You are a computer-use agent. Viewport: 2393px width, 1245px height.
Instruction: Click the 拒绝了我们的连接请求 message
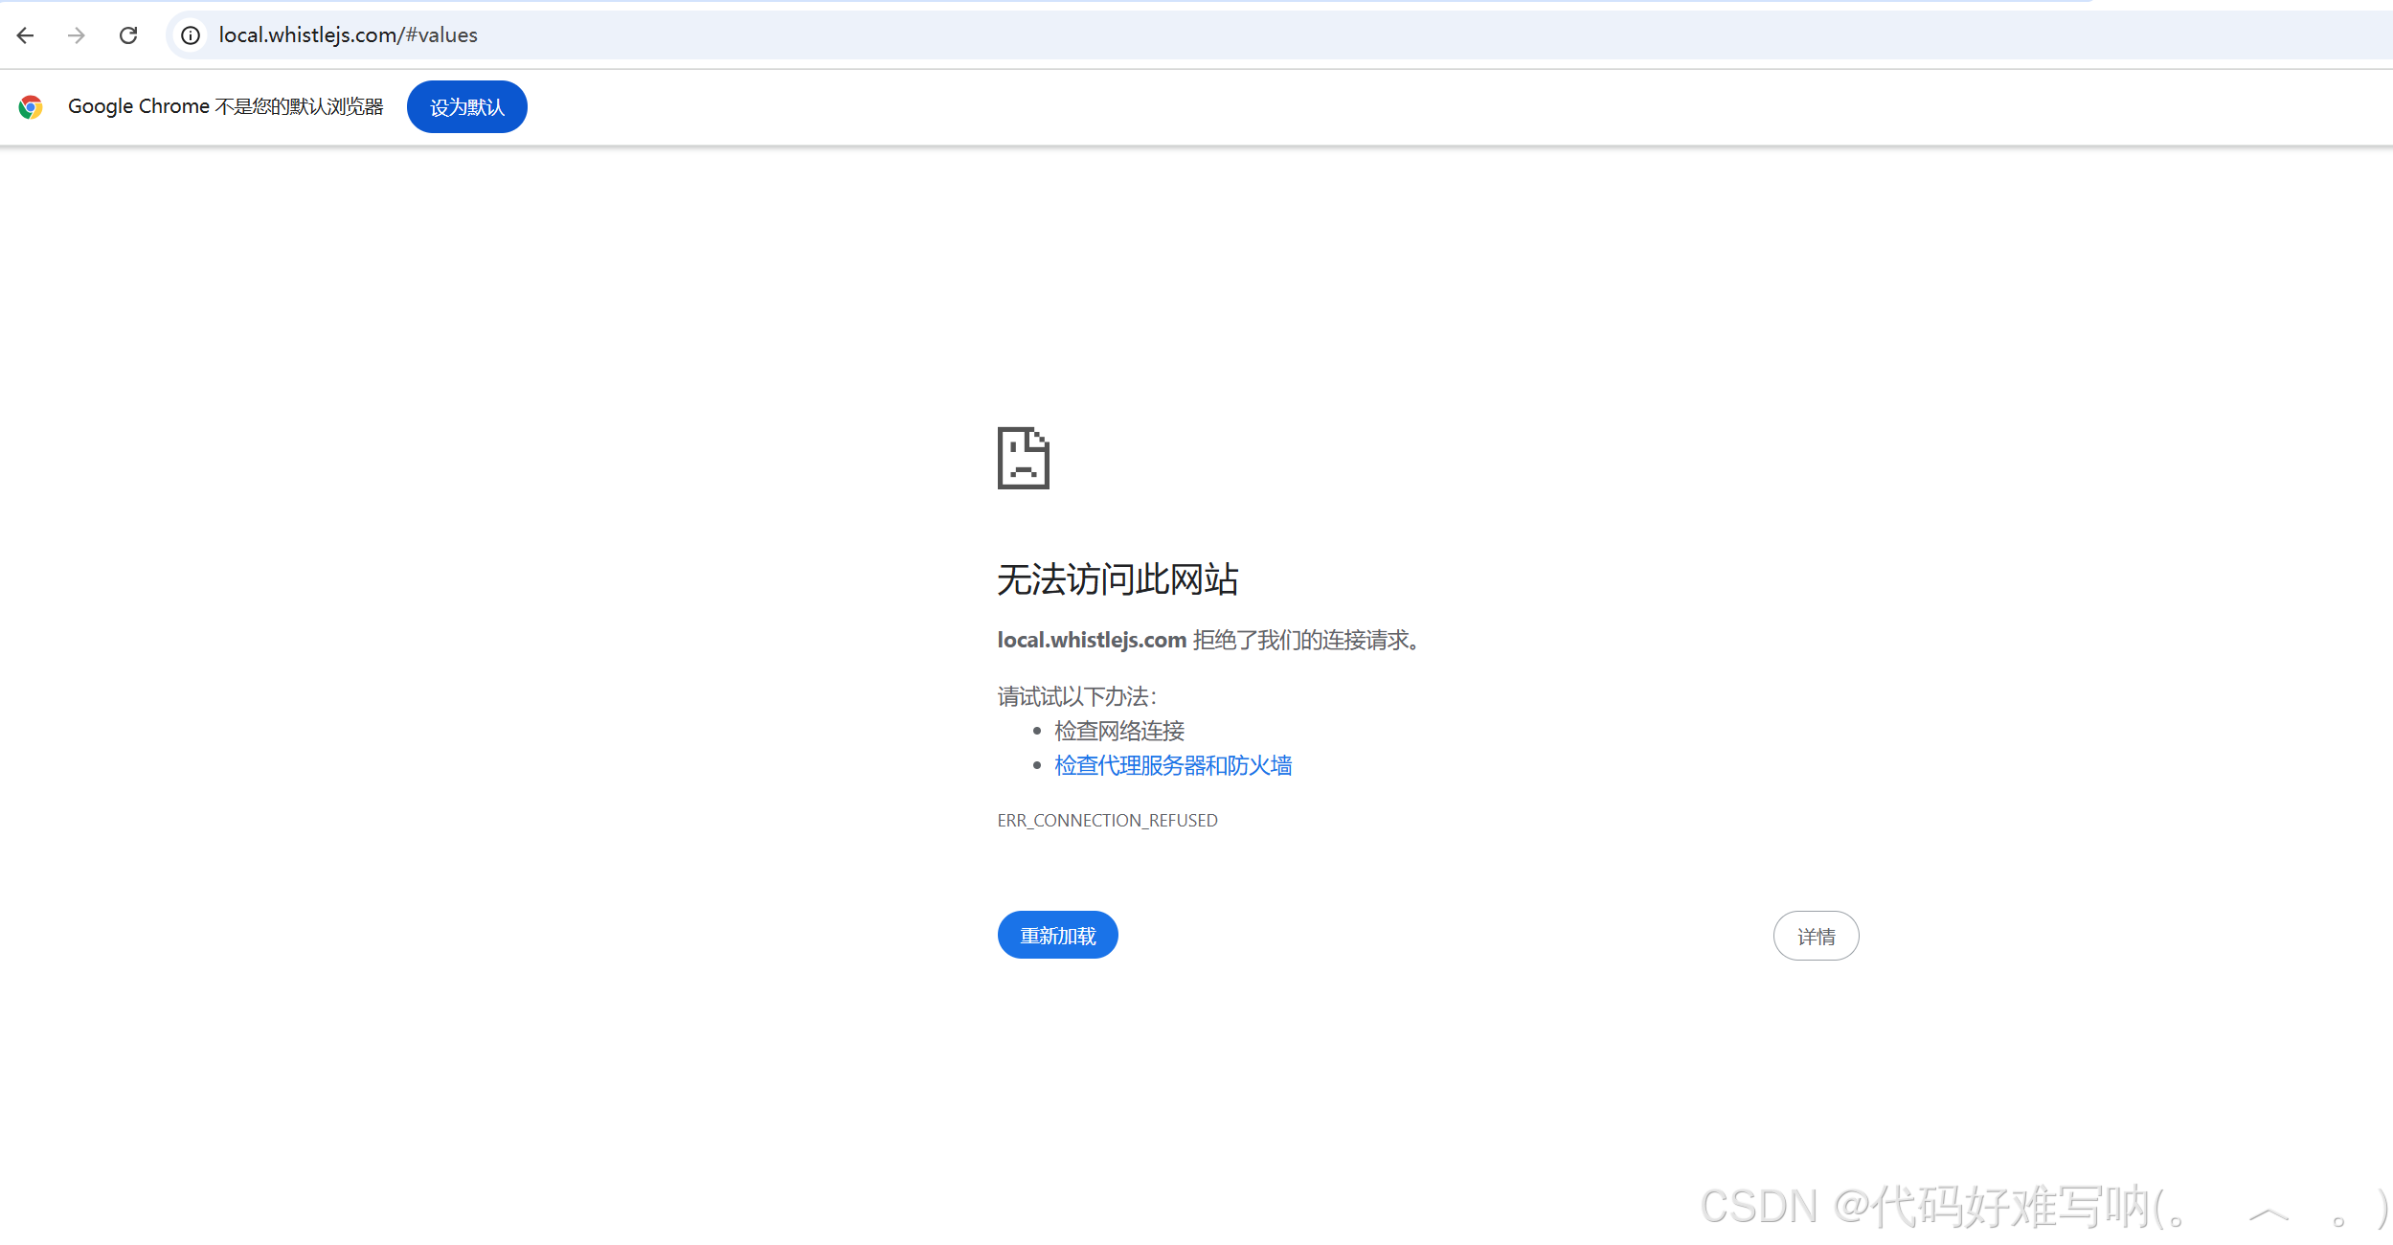pos(1306,640)
